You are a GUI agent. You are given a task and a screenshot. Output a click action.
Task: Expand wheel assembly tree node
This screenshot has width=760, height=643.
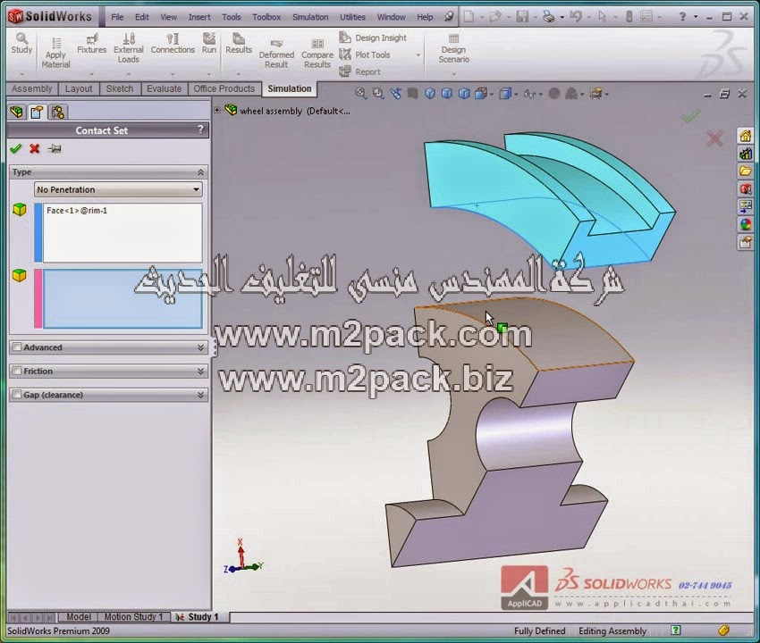(x=217, y=111)
